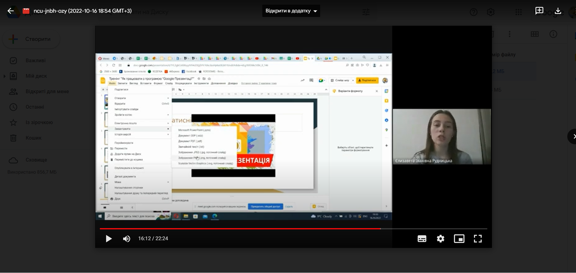
Task: Expand the "Мій диск" tree arrow
Action: click(x=4, y=76)
